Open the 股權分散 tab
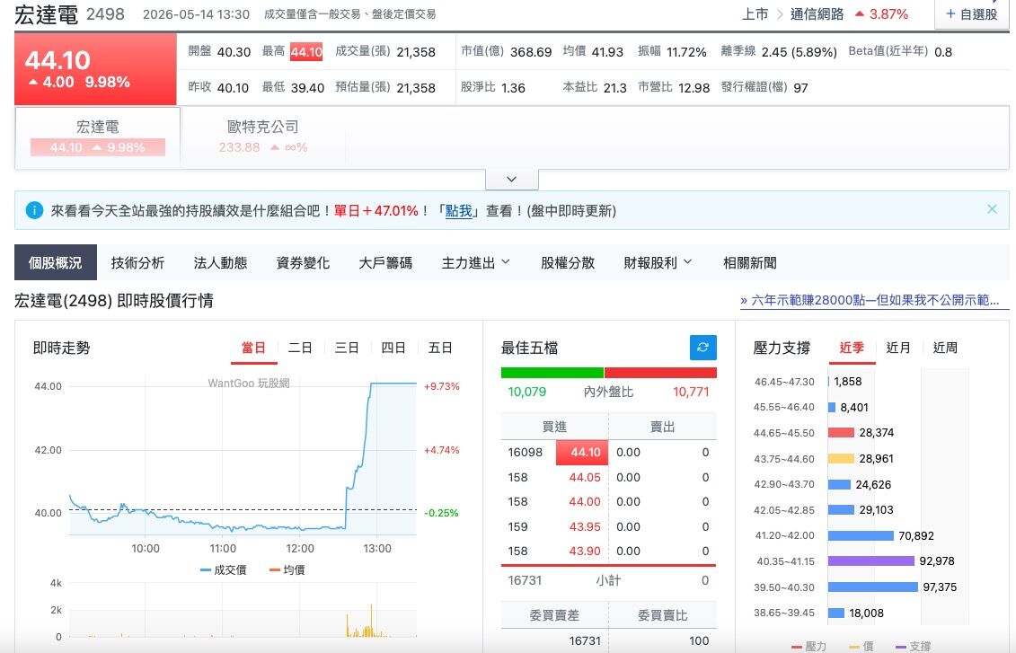 pos(568,262)
